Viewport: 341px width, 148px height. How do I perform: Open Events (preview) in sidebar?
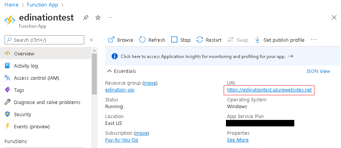pos(46,126)
